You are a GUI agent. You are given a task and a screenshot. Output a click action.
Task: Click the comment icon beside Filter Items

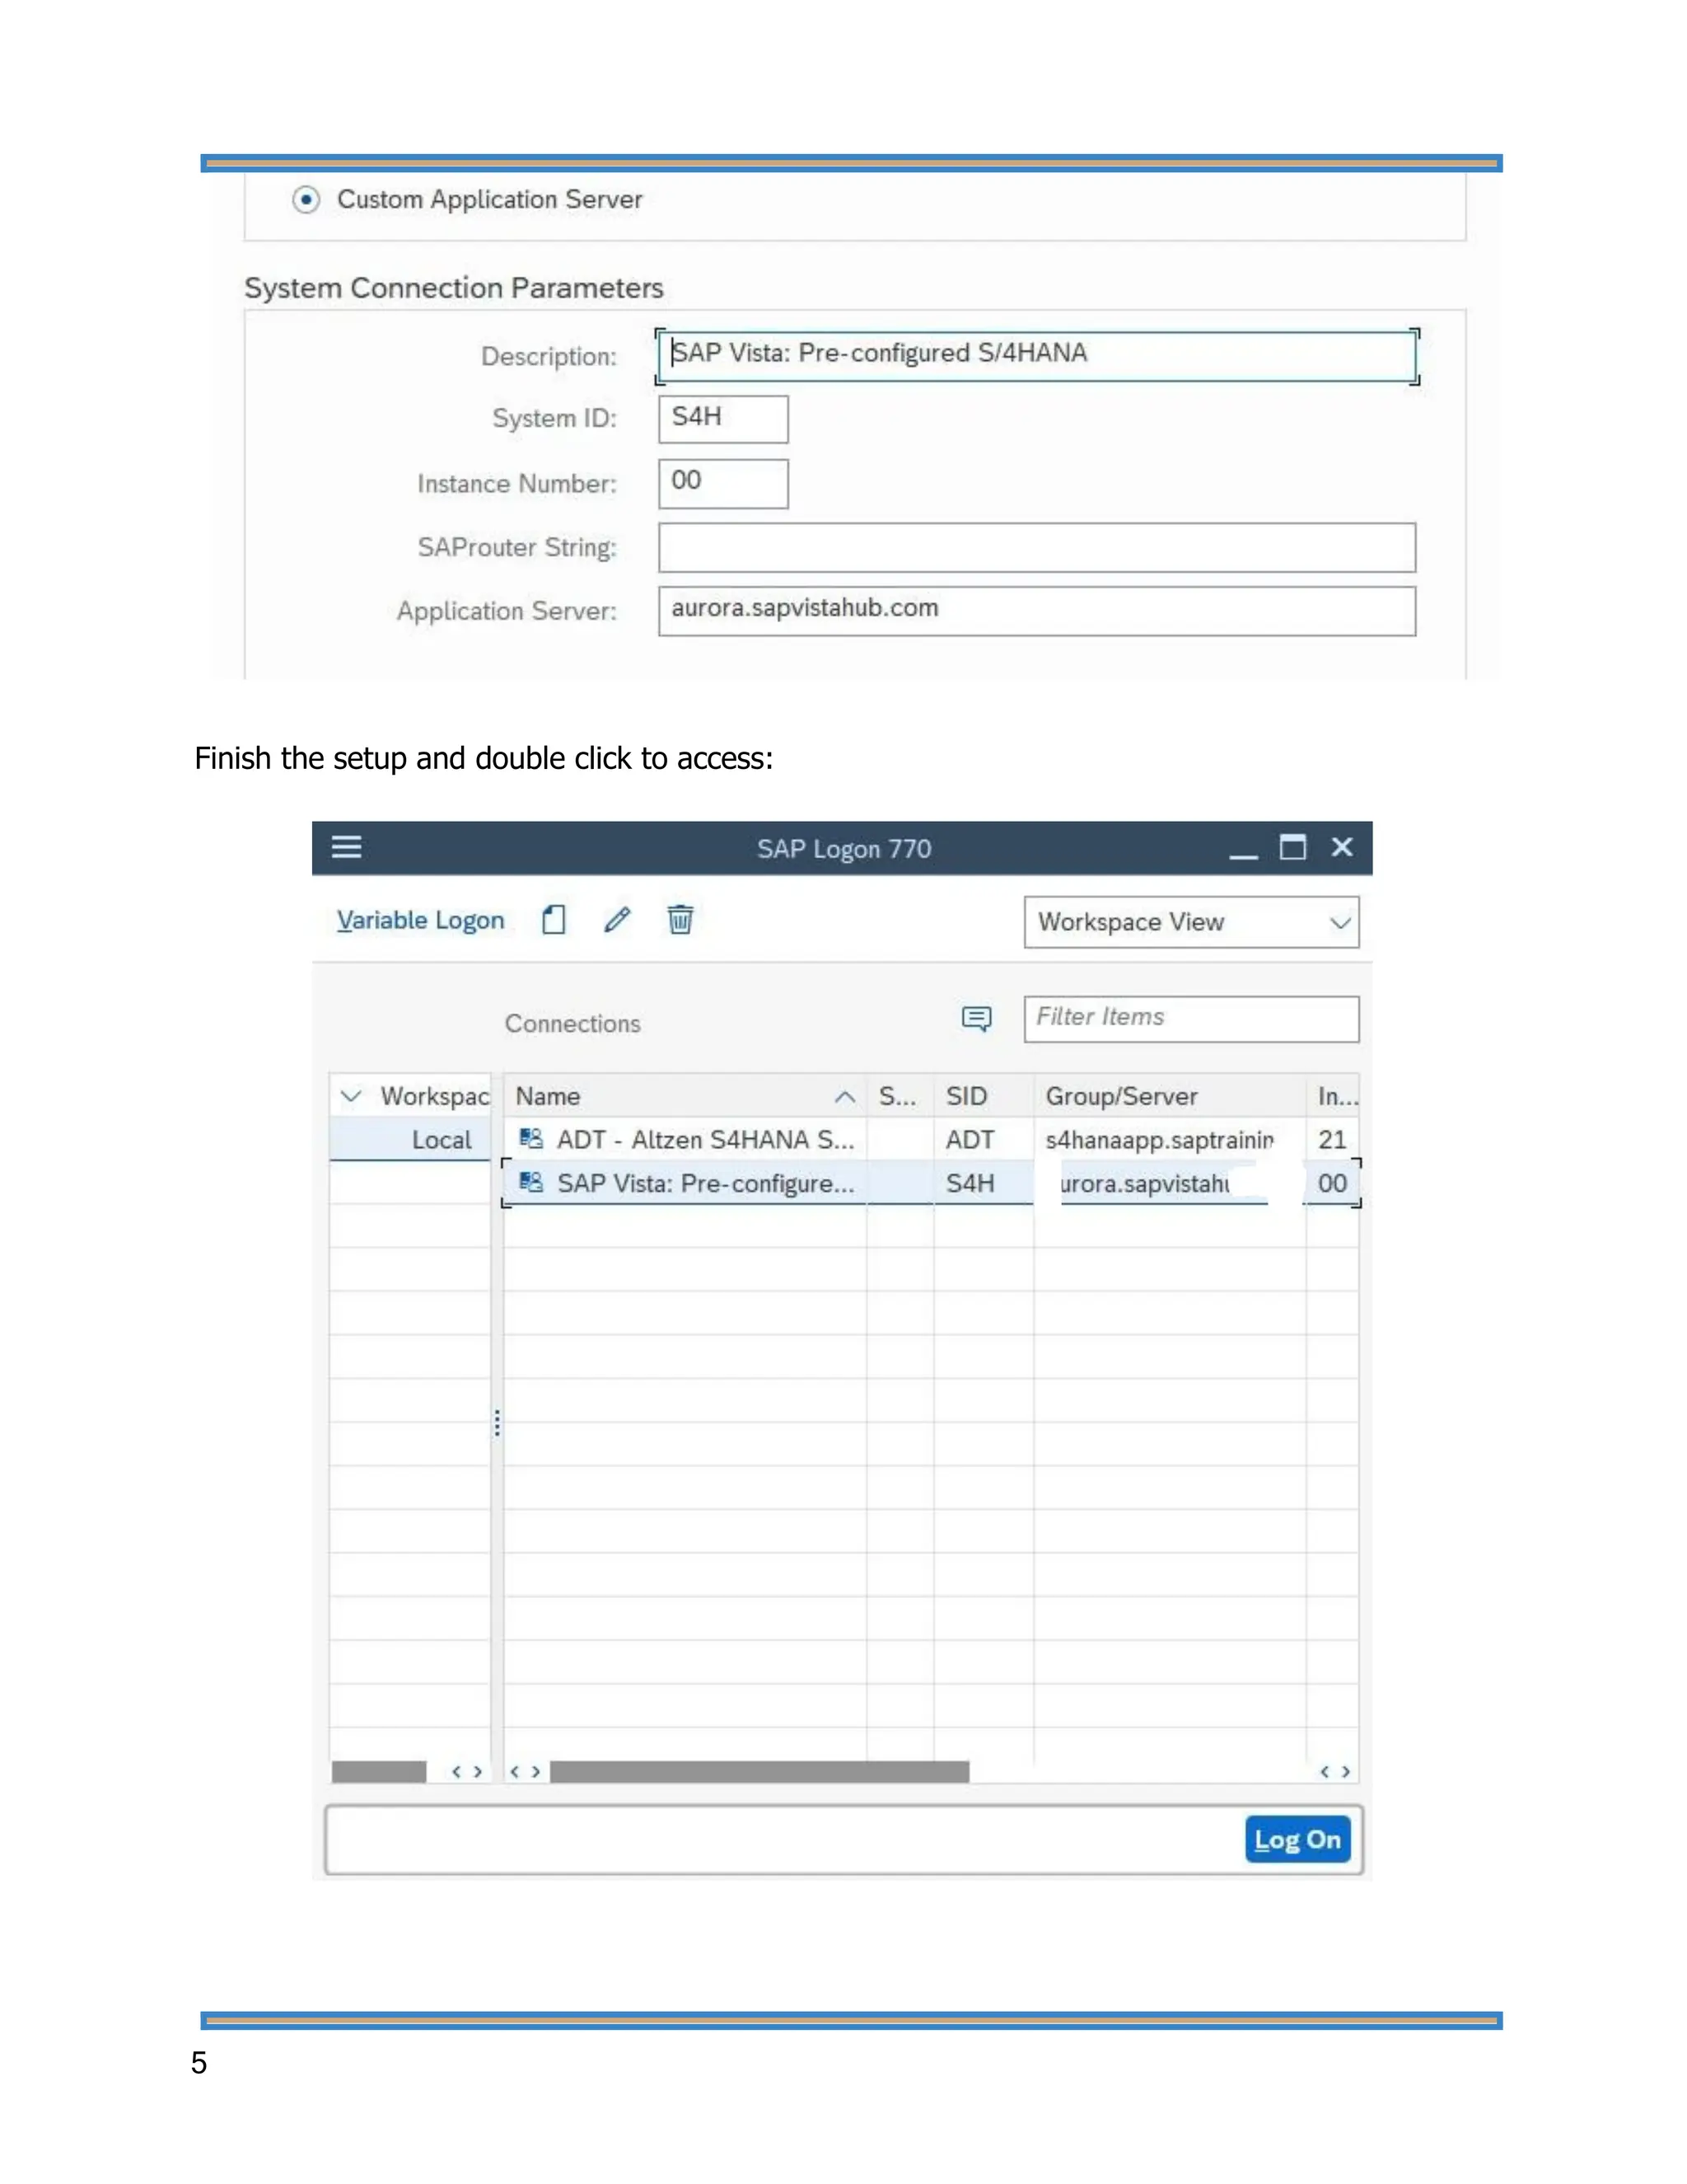pos(976,1019)
